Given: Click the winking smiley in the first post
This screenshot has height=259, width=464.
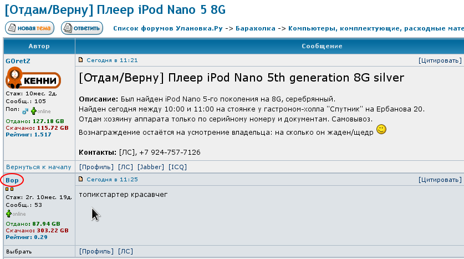Looking at the screenshot, I should (x=381, y=129).
